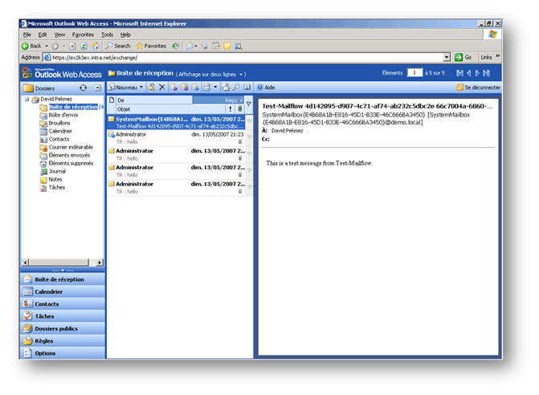Click the Aide help icon
Screen dimensions: 539x395
(260, 87)
